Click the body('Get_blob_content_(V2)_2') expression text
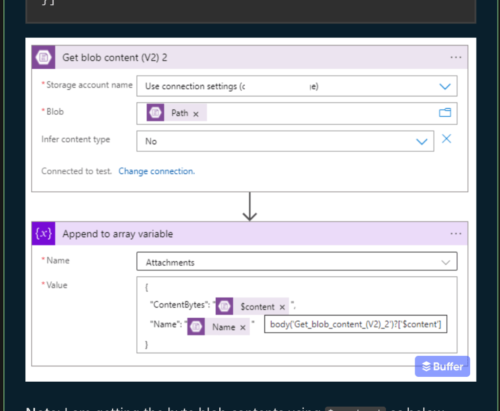500x411 pixels. click(x=355, y=324)
